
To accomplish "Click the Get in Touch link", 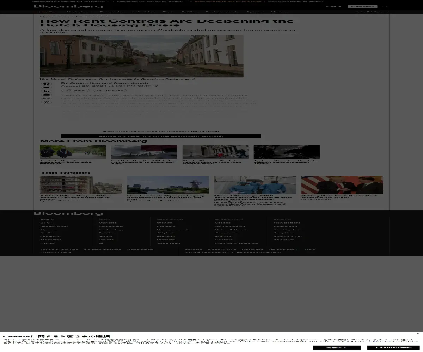I will [x=205, y=131].
